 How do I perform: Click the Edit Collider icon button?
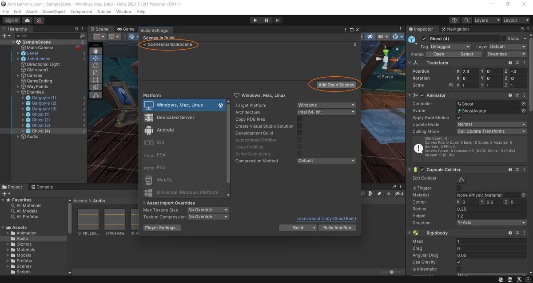[461, 179]
